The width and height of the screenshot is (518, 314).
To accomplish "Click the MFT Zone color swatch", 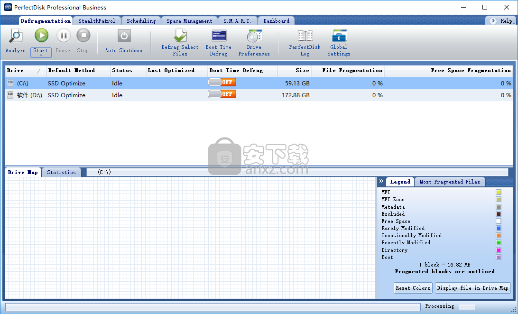I will (499, 199).
